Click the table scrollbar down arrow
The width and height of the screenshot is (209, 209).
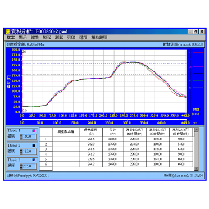point(196,169)
